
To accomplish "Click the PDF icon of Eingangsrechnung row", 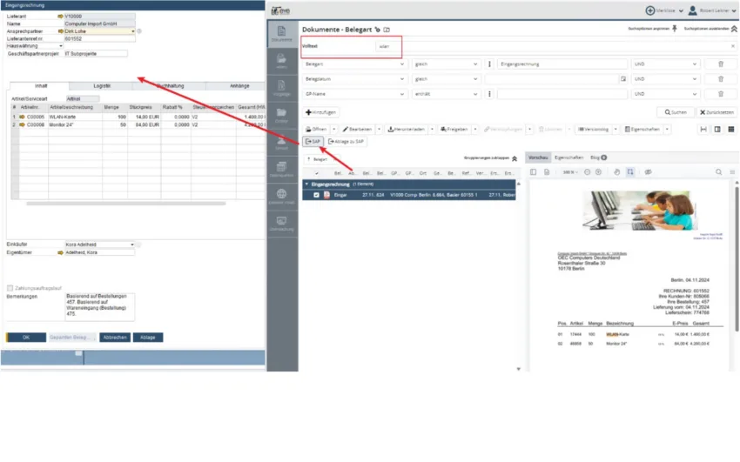I will tap(326, 195).
